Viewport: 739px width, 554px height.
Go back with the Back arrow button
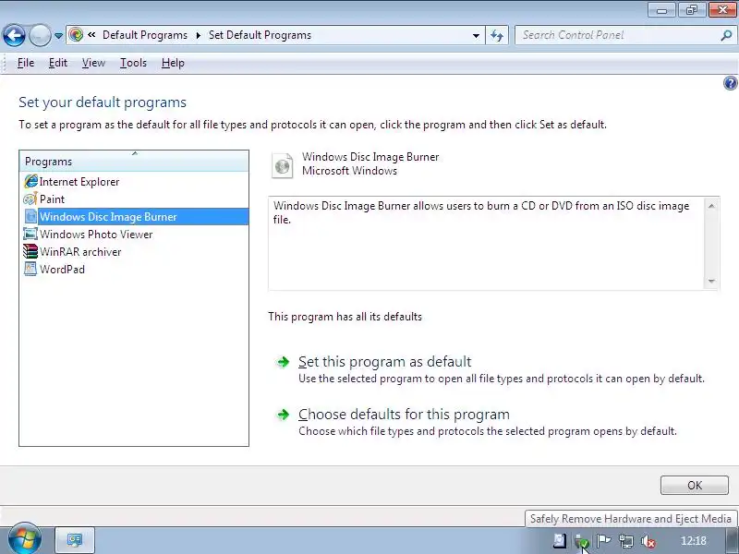pos(14,35)
